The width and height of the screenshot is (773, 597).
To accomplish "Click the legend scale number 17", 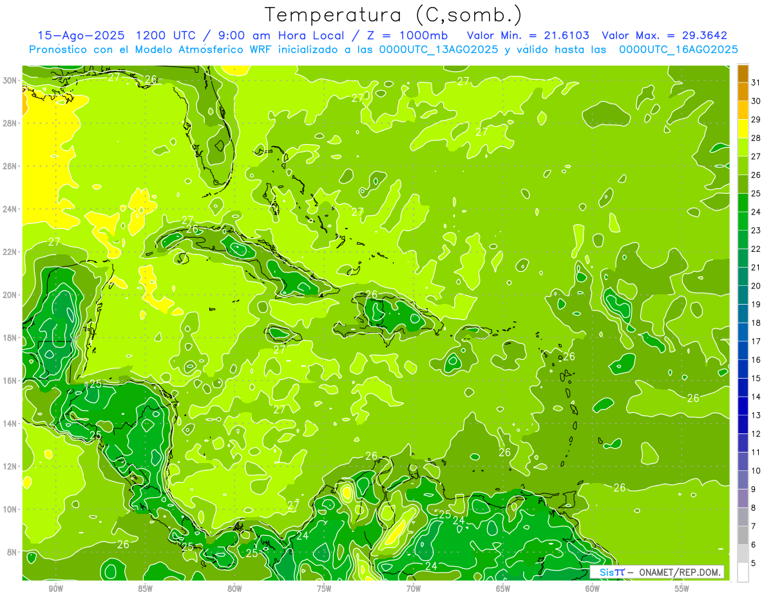I will [x=756, y=341].
